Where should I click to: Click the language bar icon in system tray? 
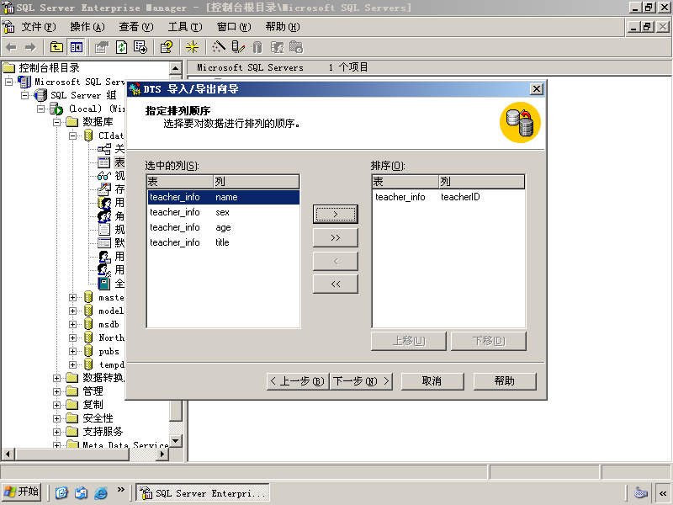click(640, 492)
